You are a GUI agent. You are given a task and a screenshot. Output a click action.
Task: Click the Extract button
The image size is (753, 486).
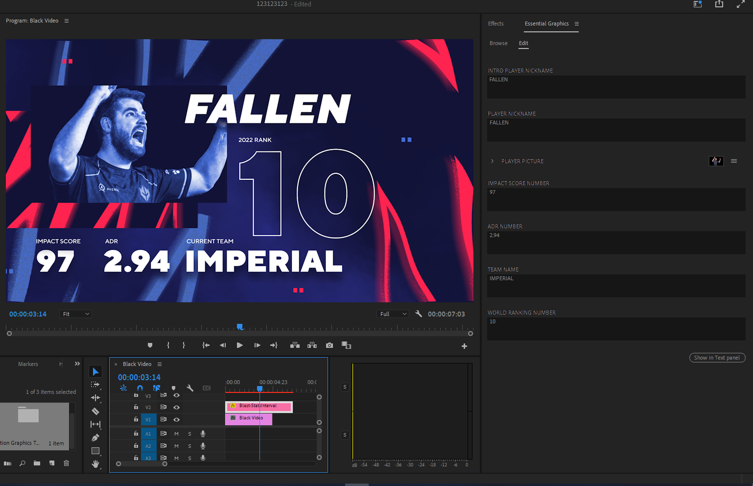(312, 345)
